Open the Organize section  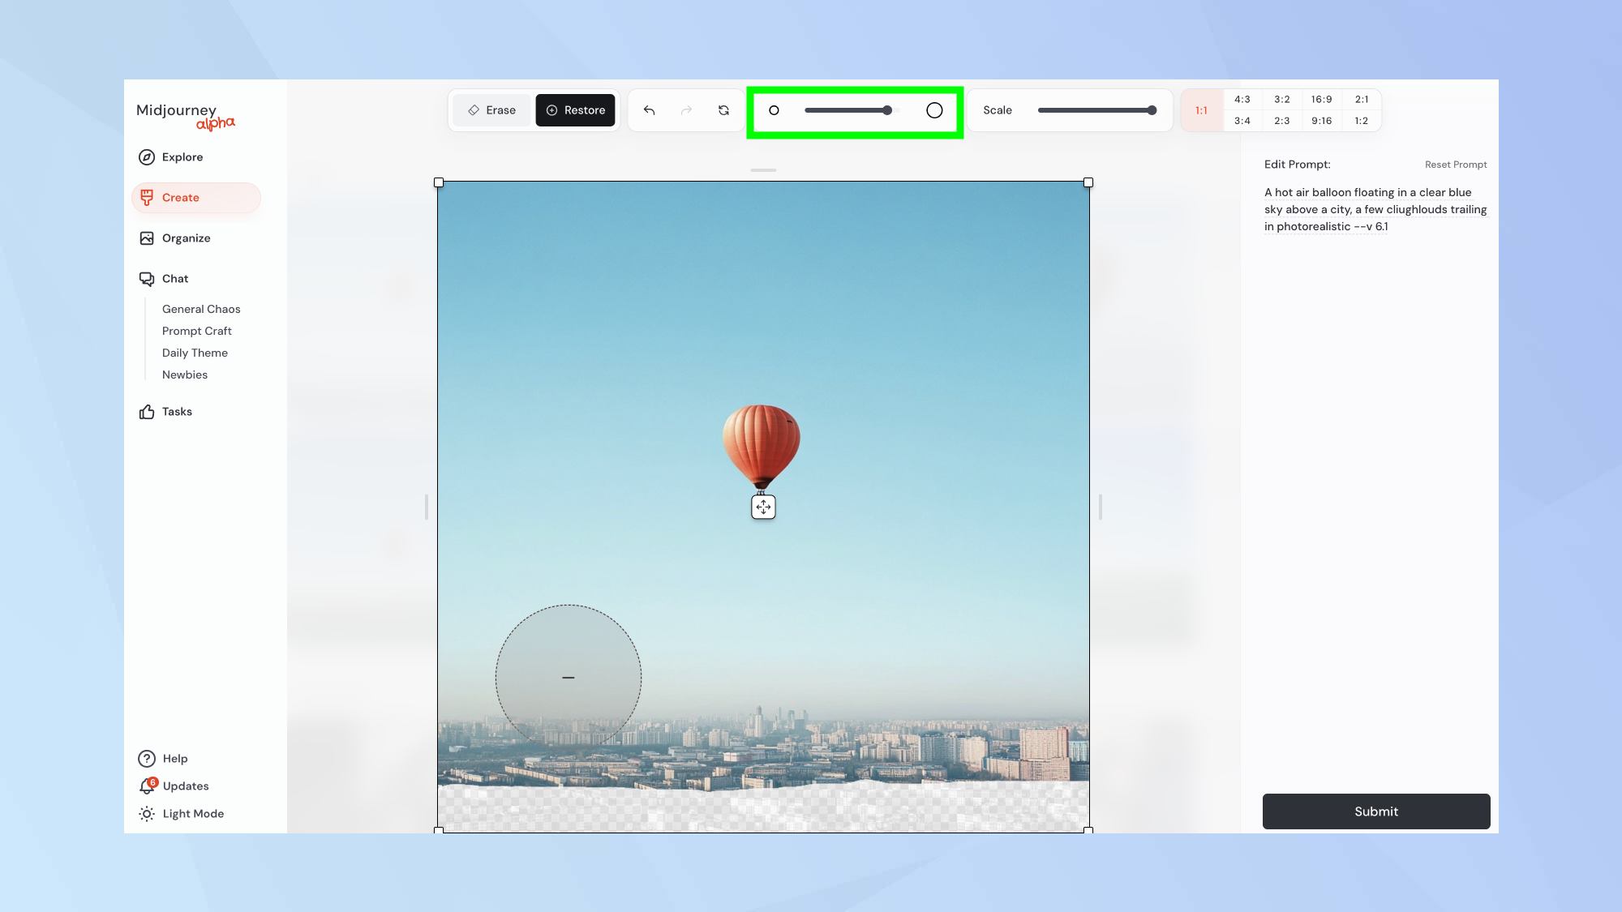186,238
